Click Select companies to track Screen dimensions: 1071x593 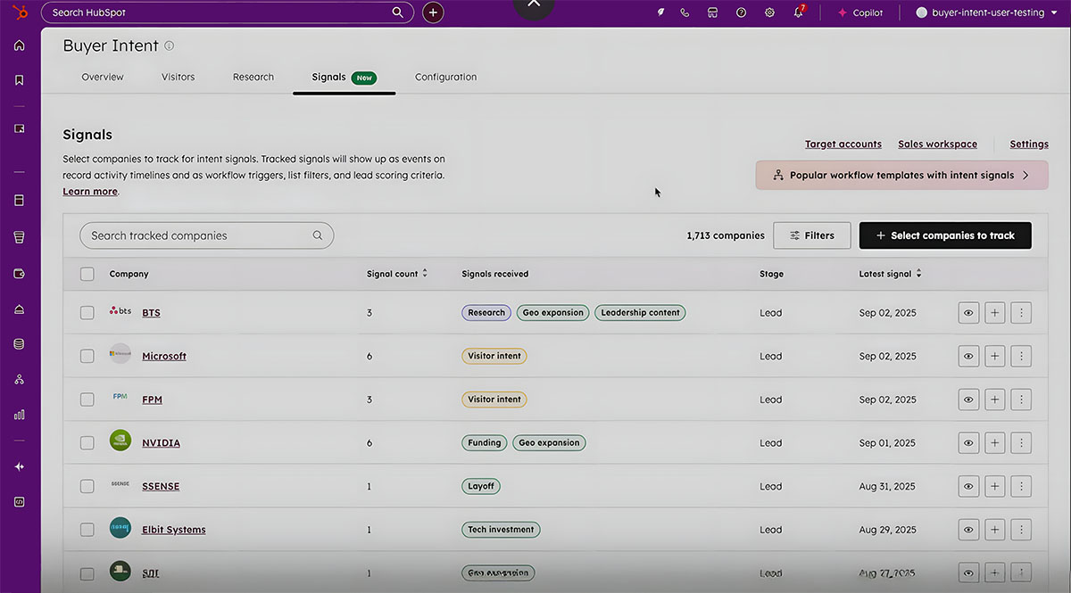point(945,235)
